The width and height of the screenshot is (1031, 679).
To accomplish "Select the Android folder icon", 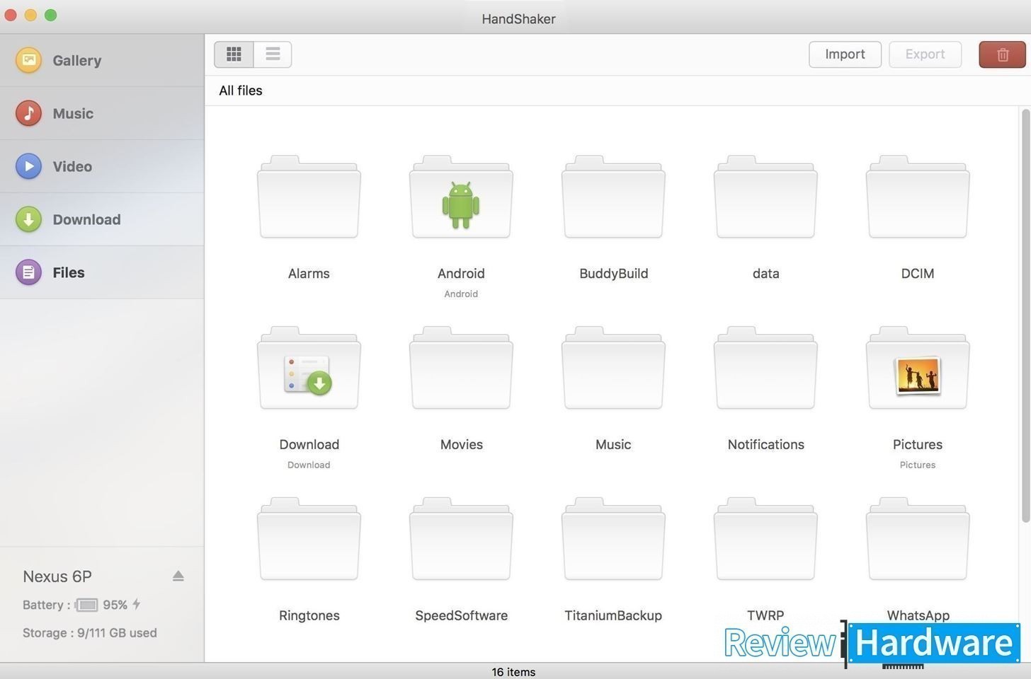I will (x=461, y=197).
